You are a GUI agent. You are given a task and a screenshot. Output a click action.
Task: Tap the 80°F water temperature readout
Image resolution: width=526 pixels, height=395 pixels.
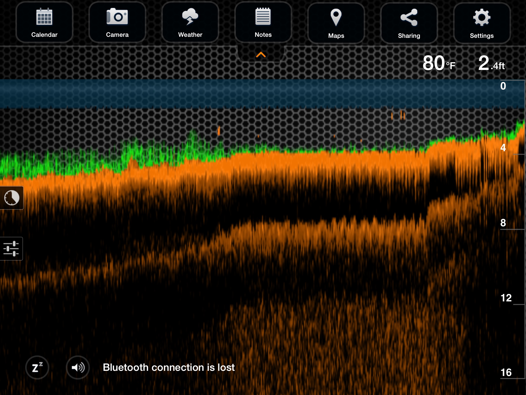pos(439,64)
